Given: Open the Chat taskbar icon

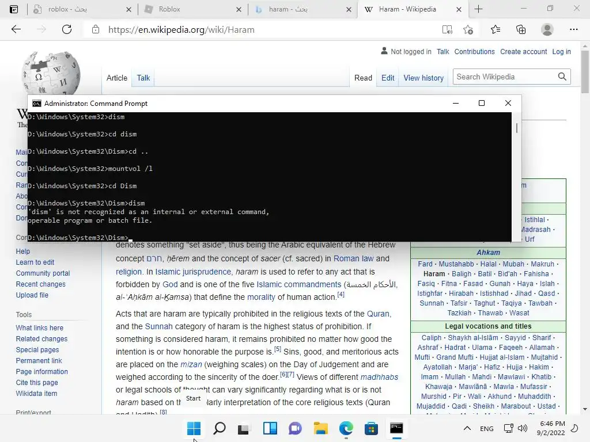Looking at the screenshot, I should pos(296,428).
